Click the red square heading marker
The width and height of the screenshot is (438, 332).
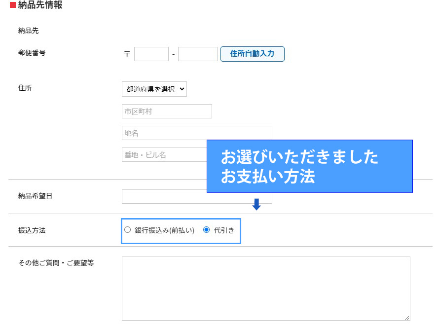(x=13, y=5)
